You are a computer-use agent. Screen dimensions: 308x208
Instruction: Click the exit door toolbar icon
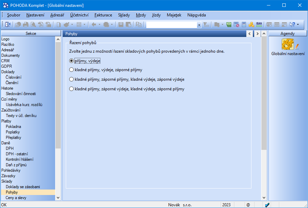[8, 25]
